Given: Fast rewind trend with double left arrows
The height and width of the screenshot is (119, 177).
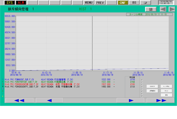Looking at the screenshot, I should pos(20,101).
